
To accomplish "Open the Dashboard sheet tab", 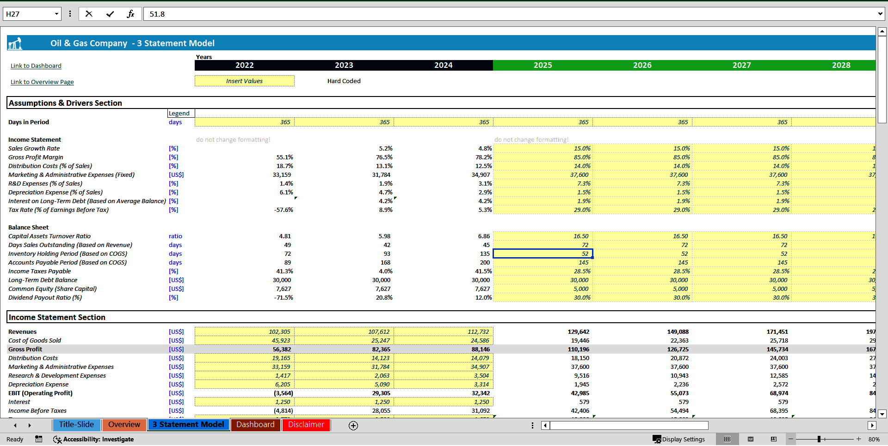I will pyautogui.click(x=255, y=425).
